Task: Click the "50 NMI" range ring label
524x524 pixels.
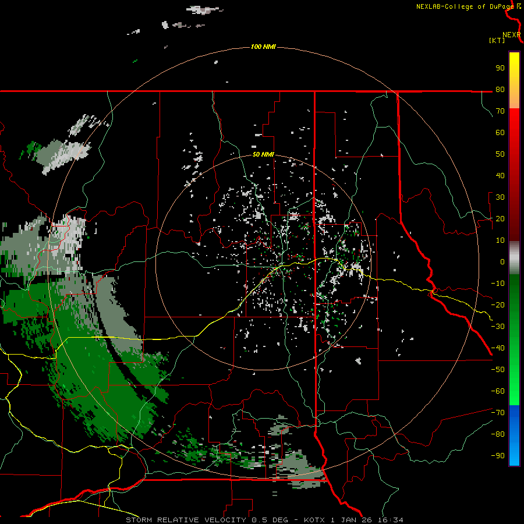Action: [x=263, y=154]
